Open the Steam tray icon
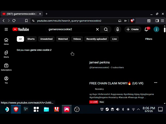The width and height of the screenshot is (166, 124). [107, 109]
